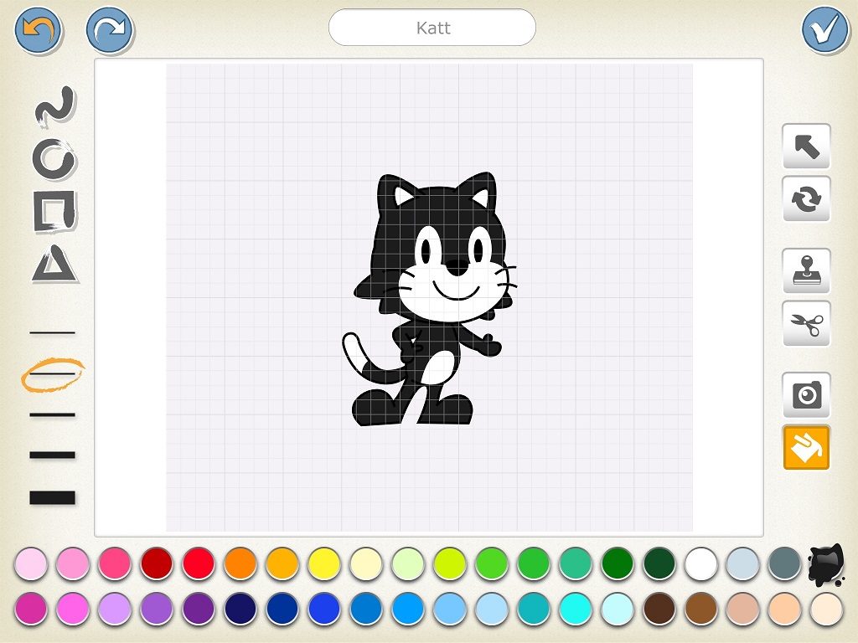Pick the pale cream yellow swatch
Image resolution: width=858 pixels, height=643 pixels.
(366, 563)
